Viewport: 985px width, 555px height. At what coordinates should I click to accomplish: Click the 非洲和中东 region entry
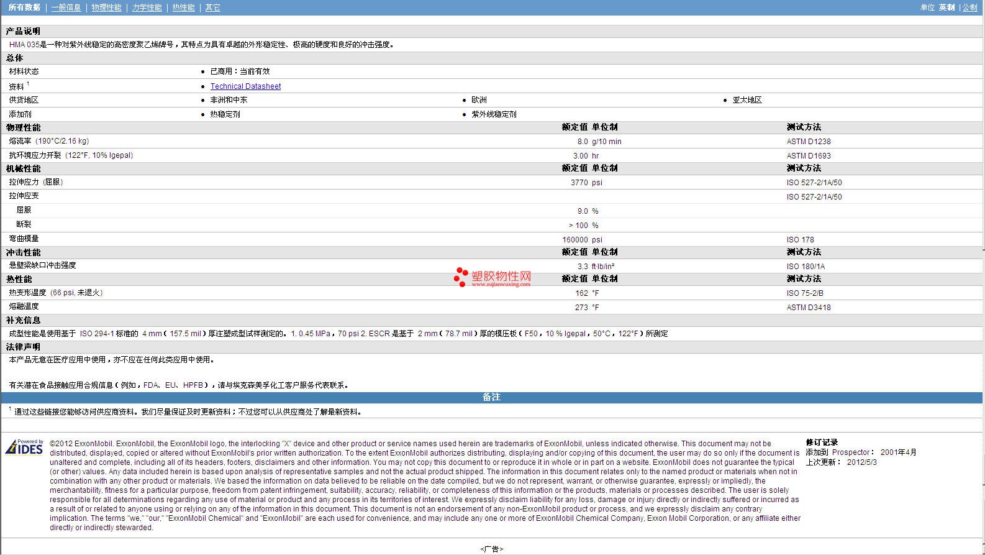229,100
